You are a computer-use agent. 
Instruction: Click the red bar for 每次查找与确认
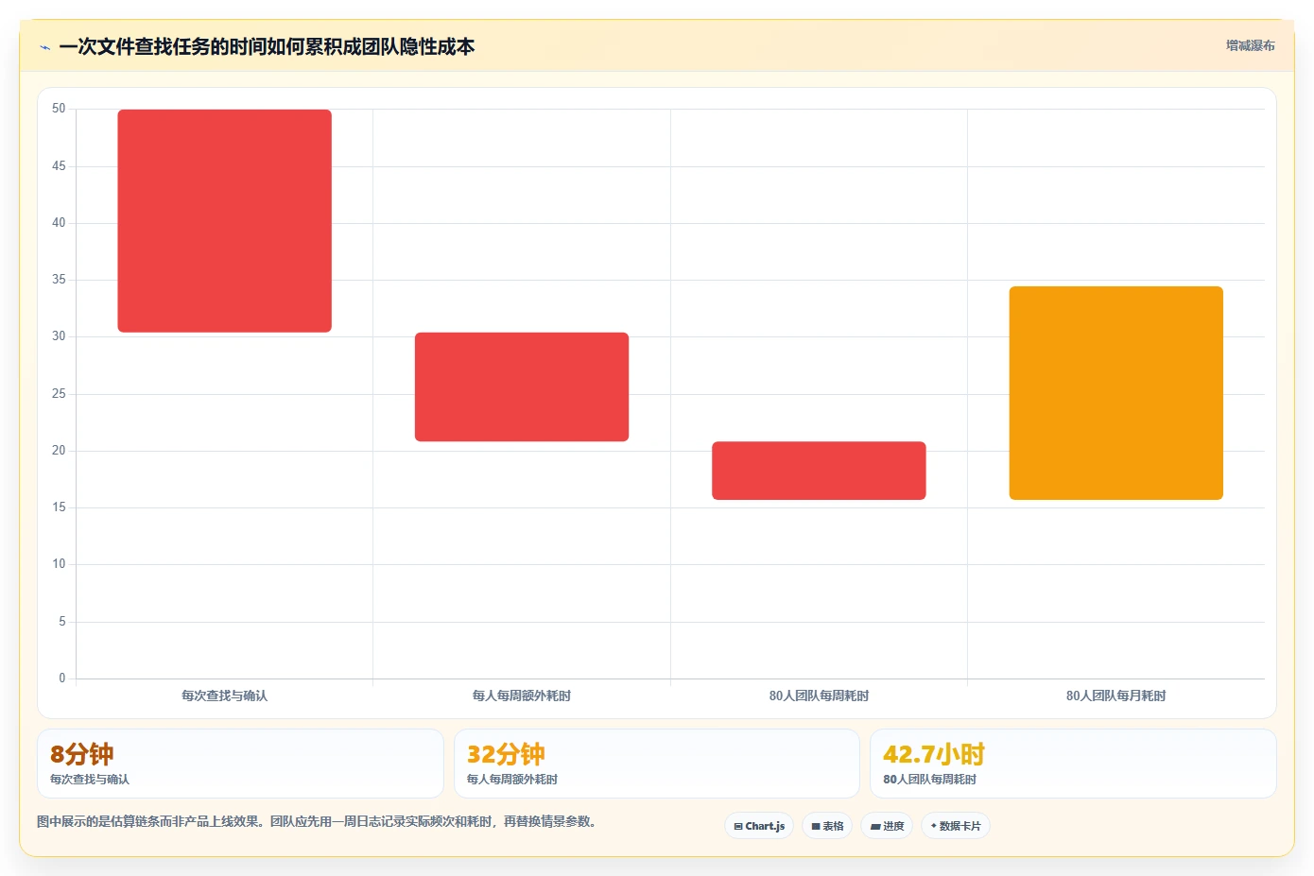[x=224, y=221]
